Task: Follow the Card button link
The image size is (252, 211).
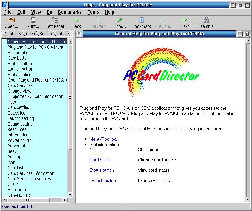Action: click(x=100, y=160)
